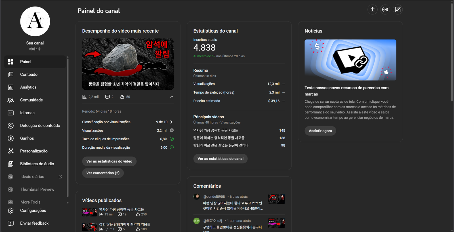Click the Ideais diárias external link icon

60,177
